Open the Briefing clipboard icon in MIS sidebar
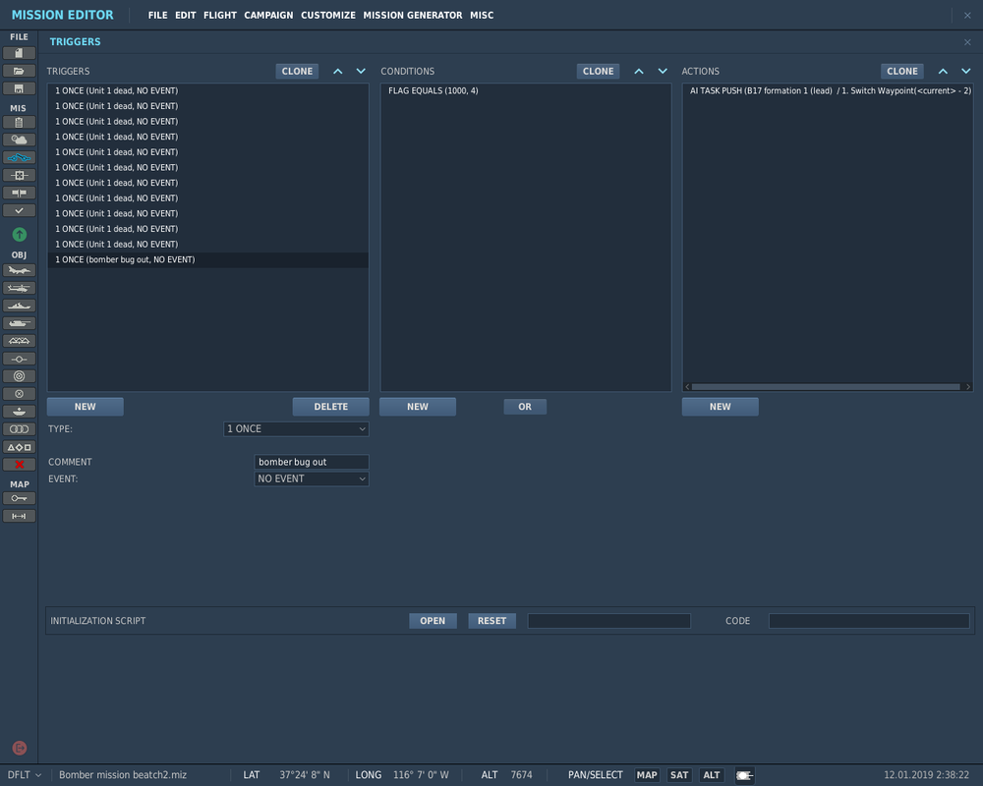This screenshot has height=786, width=983. tap(19, 122)
